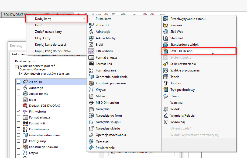This screenshot has height=158, width=247.
Task: Click the 2D do 3D icon in submenu
Action: pyautogui.click(x=91, y=25)
